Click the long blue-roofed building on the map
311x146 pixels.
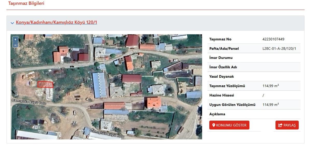coord(100,85)
